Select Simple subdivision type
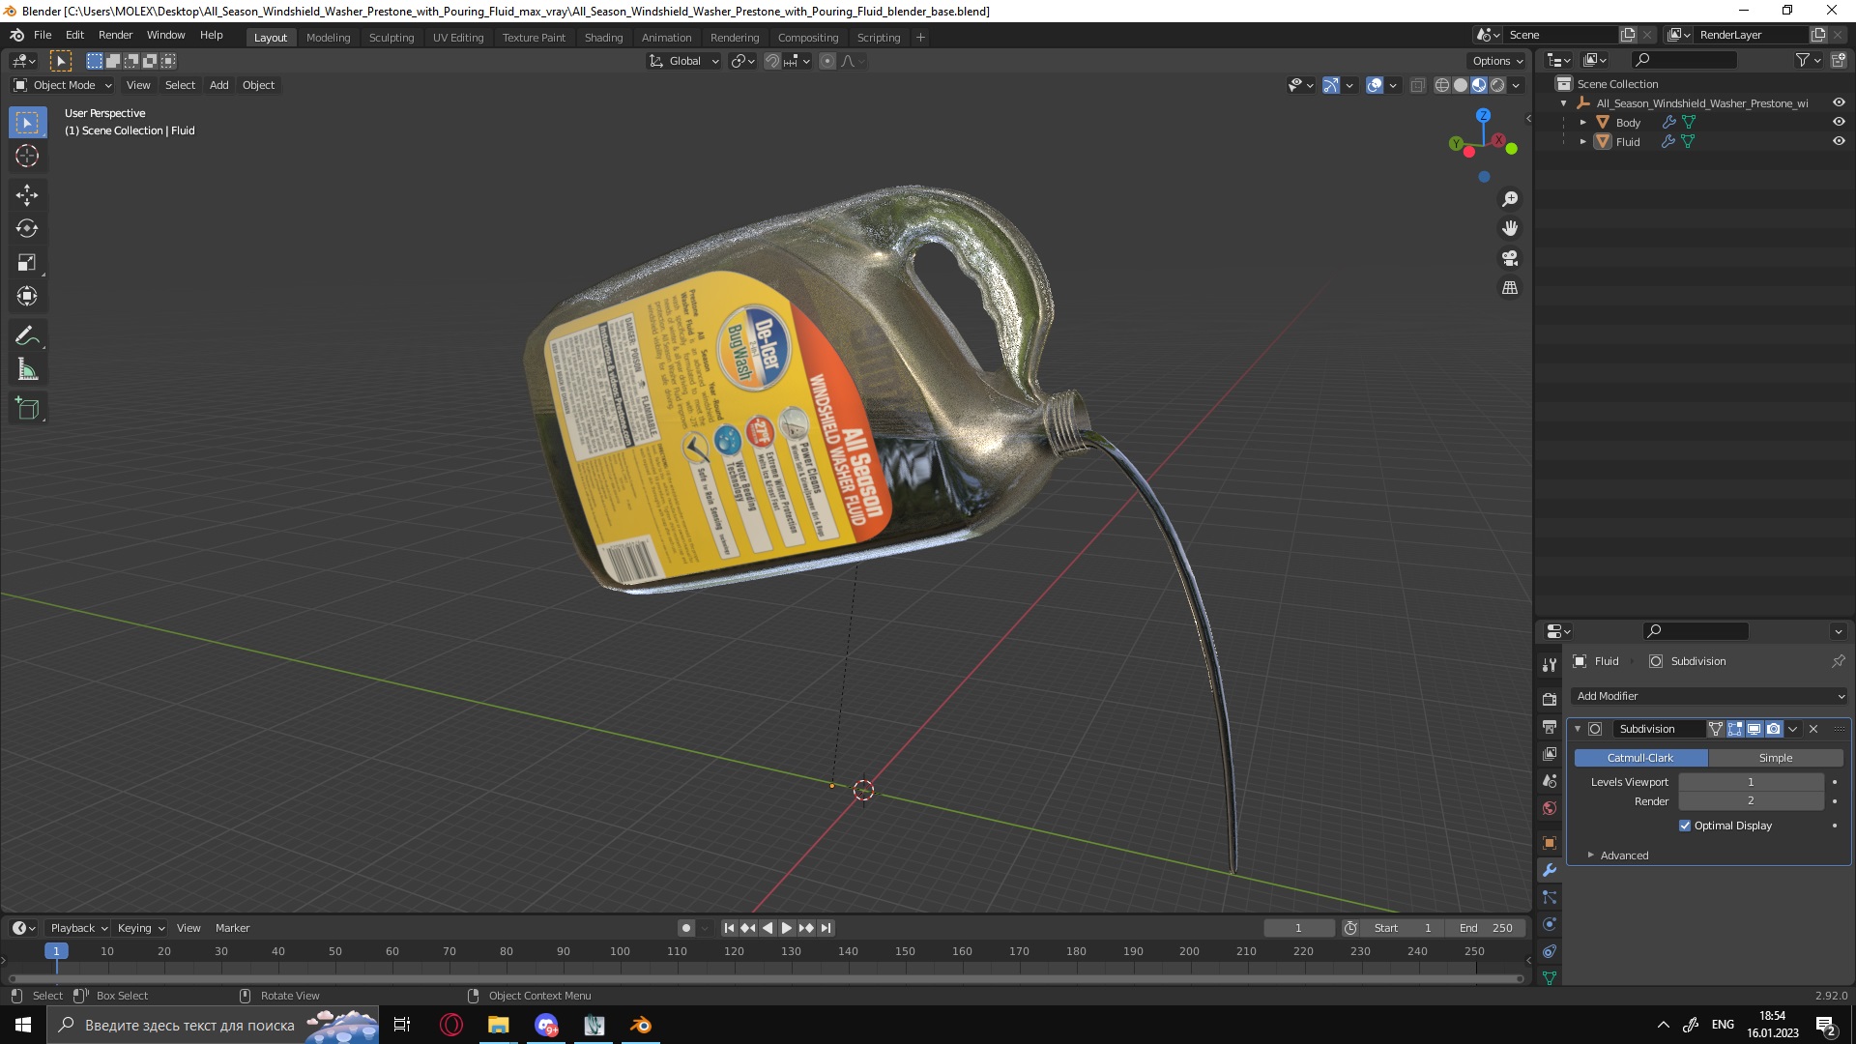 pos(1776,758)
